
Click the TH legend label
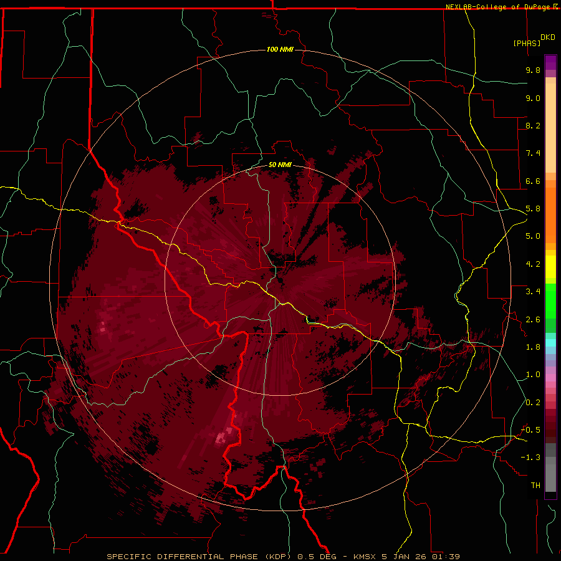pos(535,486)
